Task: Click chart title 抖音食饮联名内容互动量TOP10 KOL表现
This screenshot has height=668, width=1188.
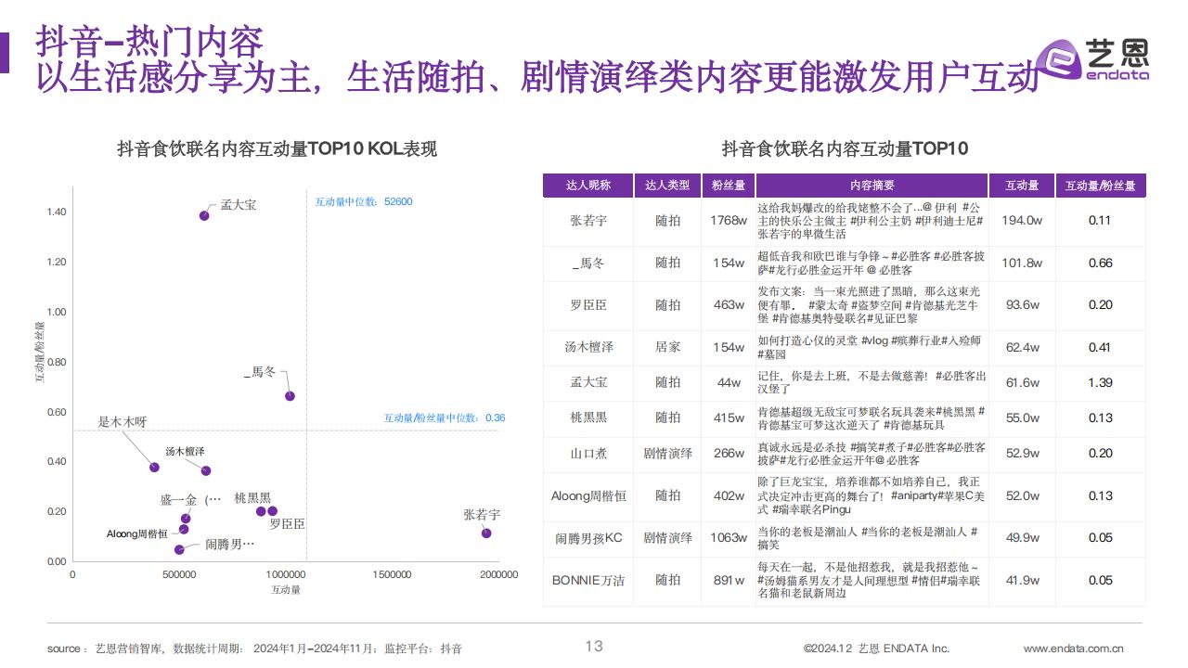Action: (x=277, y=148)
